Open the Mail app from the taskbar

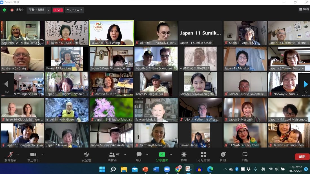pyautogui.click(x=135, y=169)
